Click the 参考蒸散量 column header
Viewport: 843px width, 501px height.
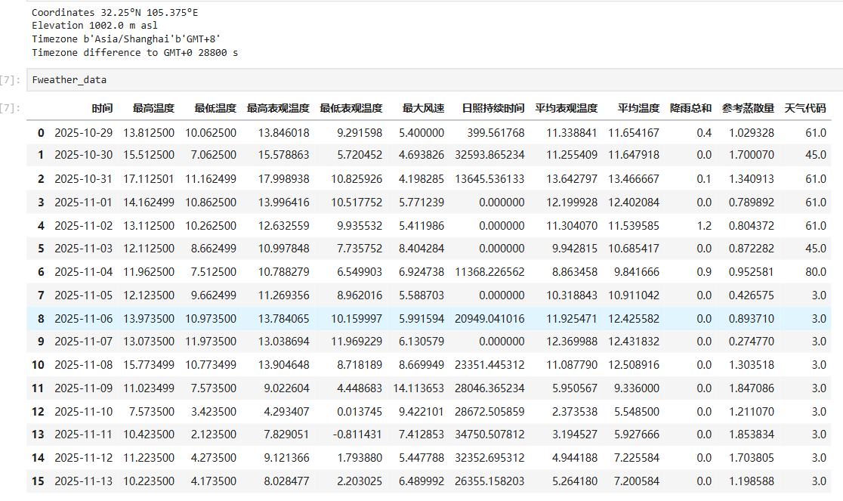(748, 108)
